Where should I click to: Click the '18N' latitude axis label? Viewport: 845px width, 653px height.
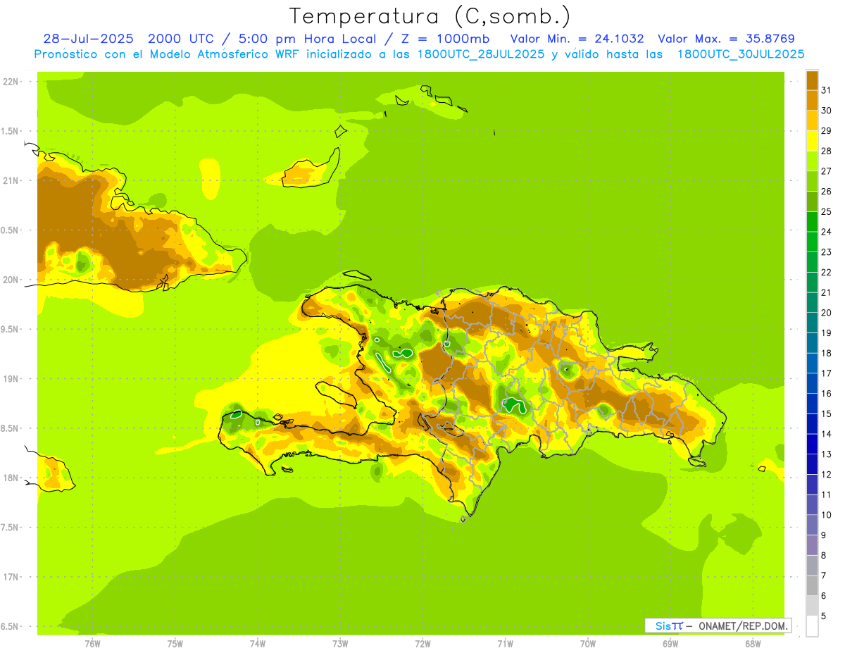(10, 478)
